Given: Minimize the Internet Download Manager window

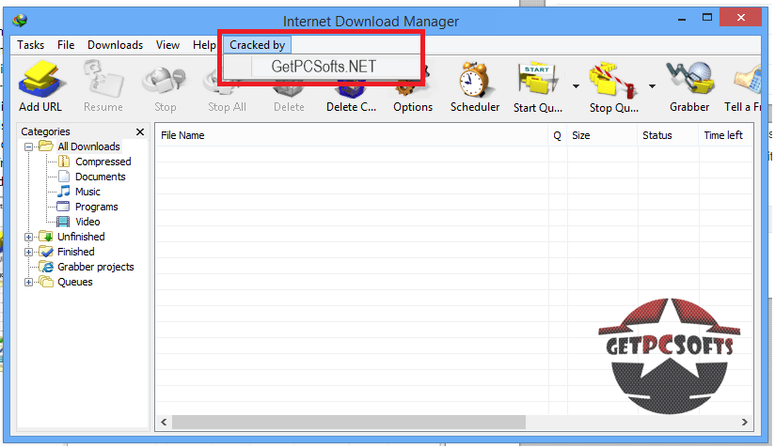Looking at the screenshot, I should [x=682, y=19].
